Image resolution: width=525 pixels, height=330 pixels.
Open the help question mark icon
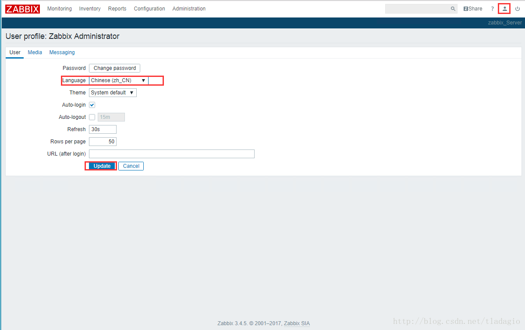coord(492,9)
